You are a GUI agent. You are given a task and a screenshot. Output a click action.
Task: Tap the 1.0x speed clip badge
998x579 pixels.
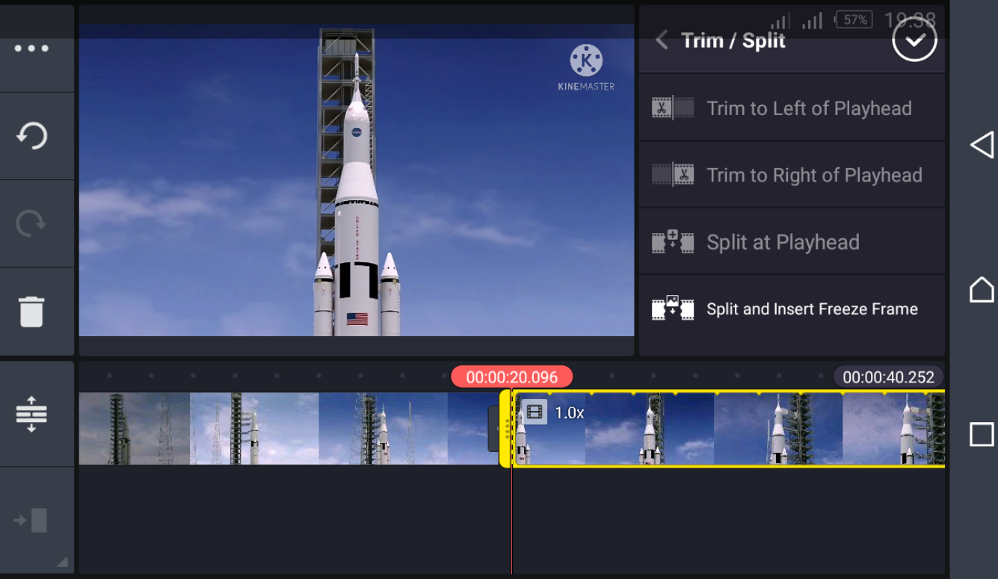[x=555, y=412]
